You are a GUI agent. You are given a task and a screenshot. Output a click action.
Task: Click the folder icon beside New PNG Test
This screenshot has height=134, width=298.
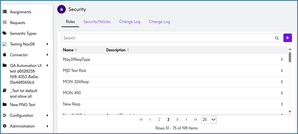pos(5,105)
